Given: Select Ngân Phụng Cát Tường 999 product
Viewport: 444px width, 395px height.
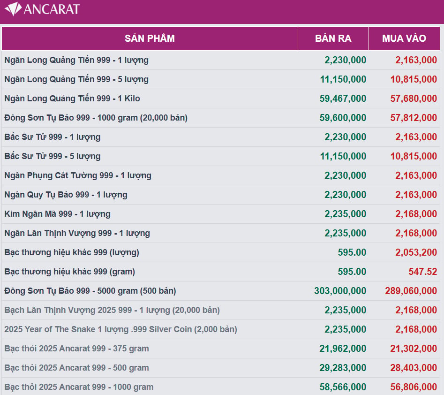Looking at the screenshot, I should (x=78, y=175).
